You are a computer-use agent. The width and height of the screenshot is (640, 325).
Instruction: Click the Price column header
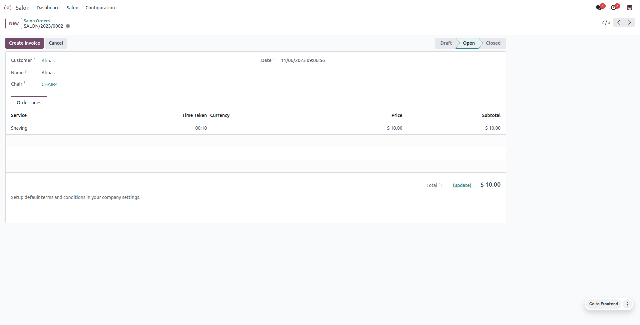[x=397, y=115]
